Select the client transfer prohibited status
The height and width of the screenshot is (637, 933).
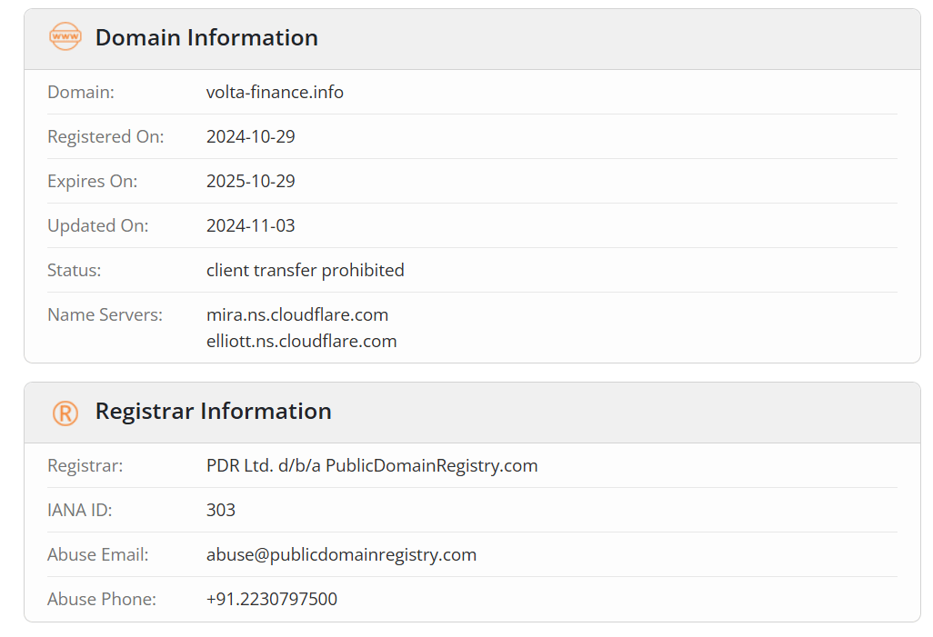(306, 271)
